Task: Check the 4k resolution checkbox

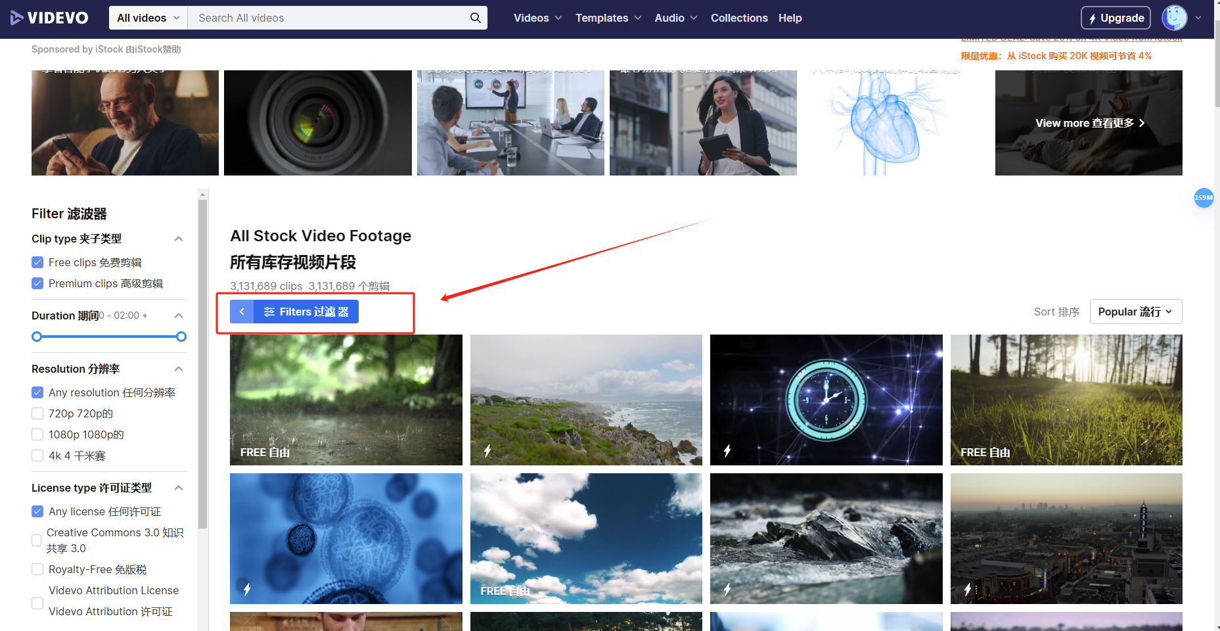Action: coord(37,456)
